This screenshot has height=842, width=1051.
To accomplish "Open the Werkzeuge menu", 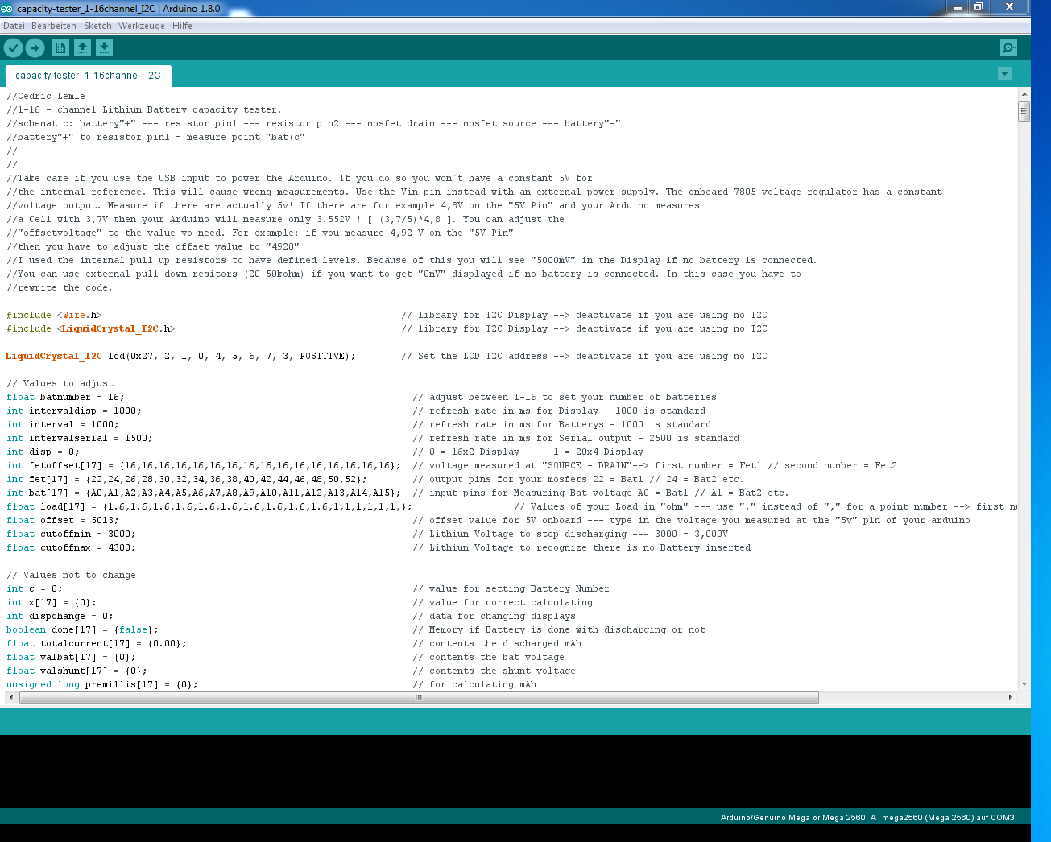I will [x=142, y=26].
